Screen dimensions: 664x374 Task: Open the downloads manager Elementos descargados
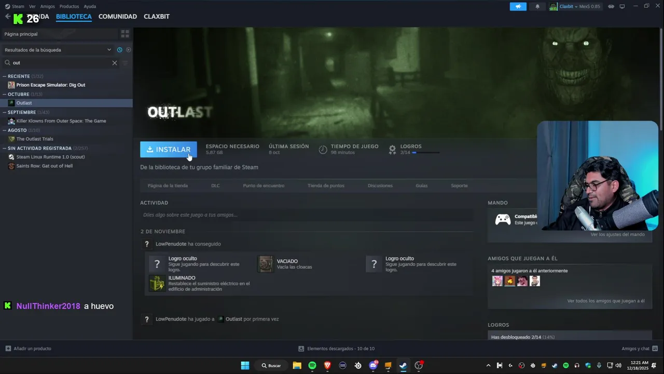pyautogui.click(x=336, y=349)
